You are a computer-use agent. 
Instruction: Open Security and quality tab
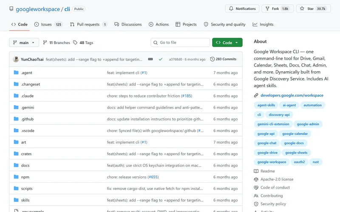225,25
